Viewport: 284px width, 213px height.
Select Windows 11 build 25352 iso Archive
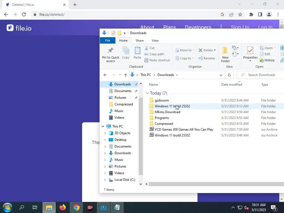pyautogui.click(x=172, y=135)
